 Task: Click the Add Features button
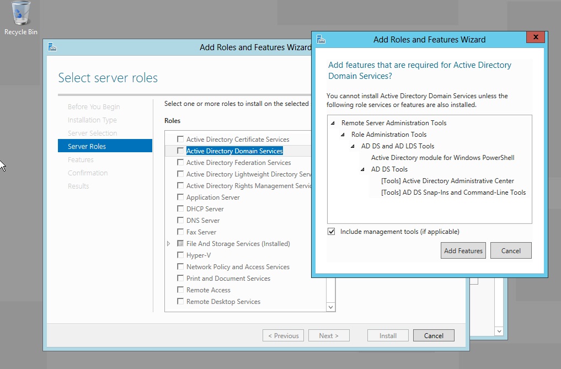(x=463, y=250)
